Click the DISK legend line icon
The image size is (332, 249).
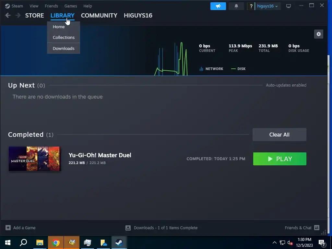point(233,69)
